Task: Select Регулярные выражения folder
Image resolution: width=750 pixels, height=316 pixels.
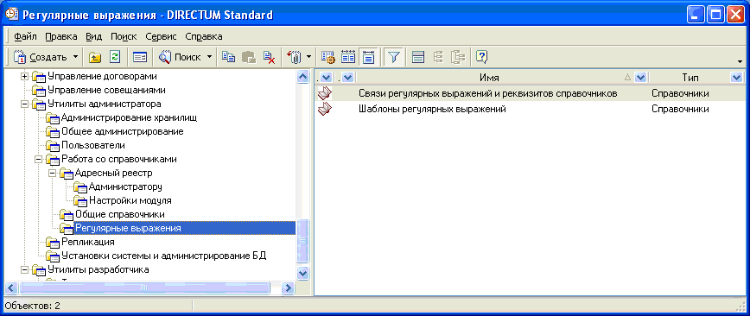Action: (x=128, y=228)
